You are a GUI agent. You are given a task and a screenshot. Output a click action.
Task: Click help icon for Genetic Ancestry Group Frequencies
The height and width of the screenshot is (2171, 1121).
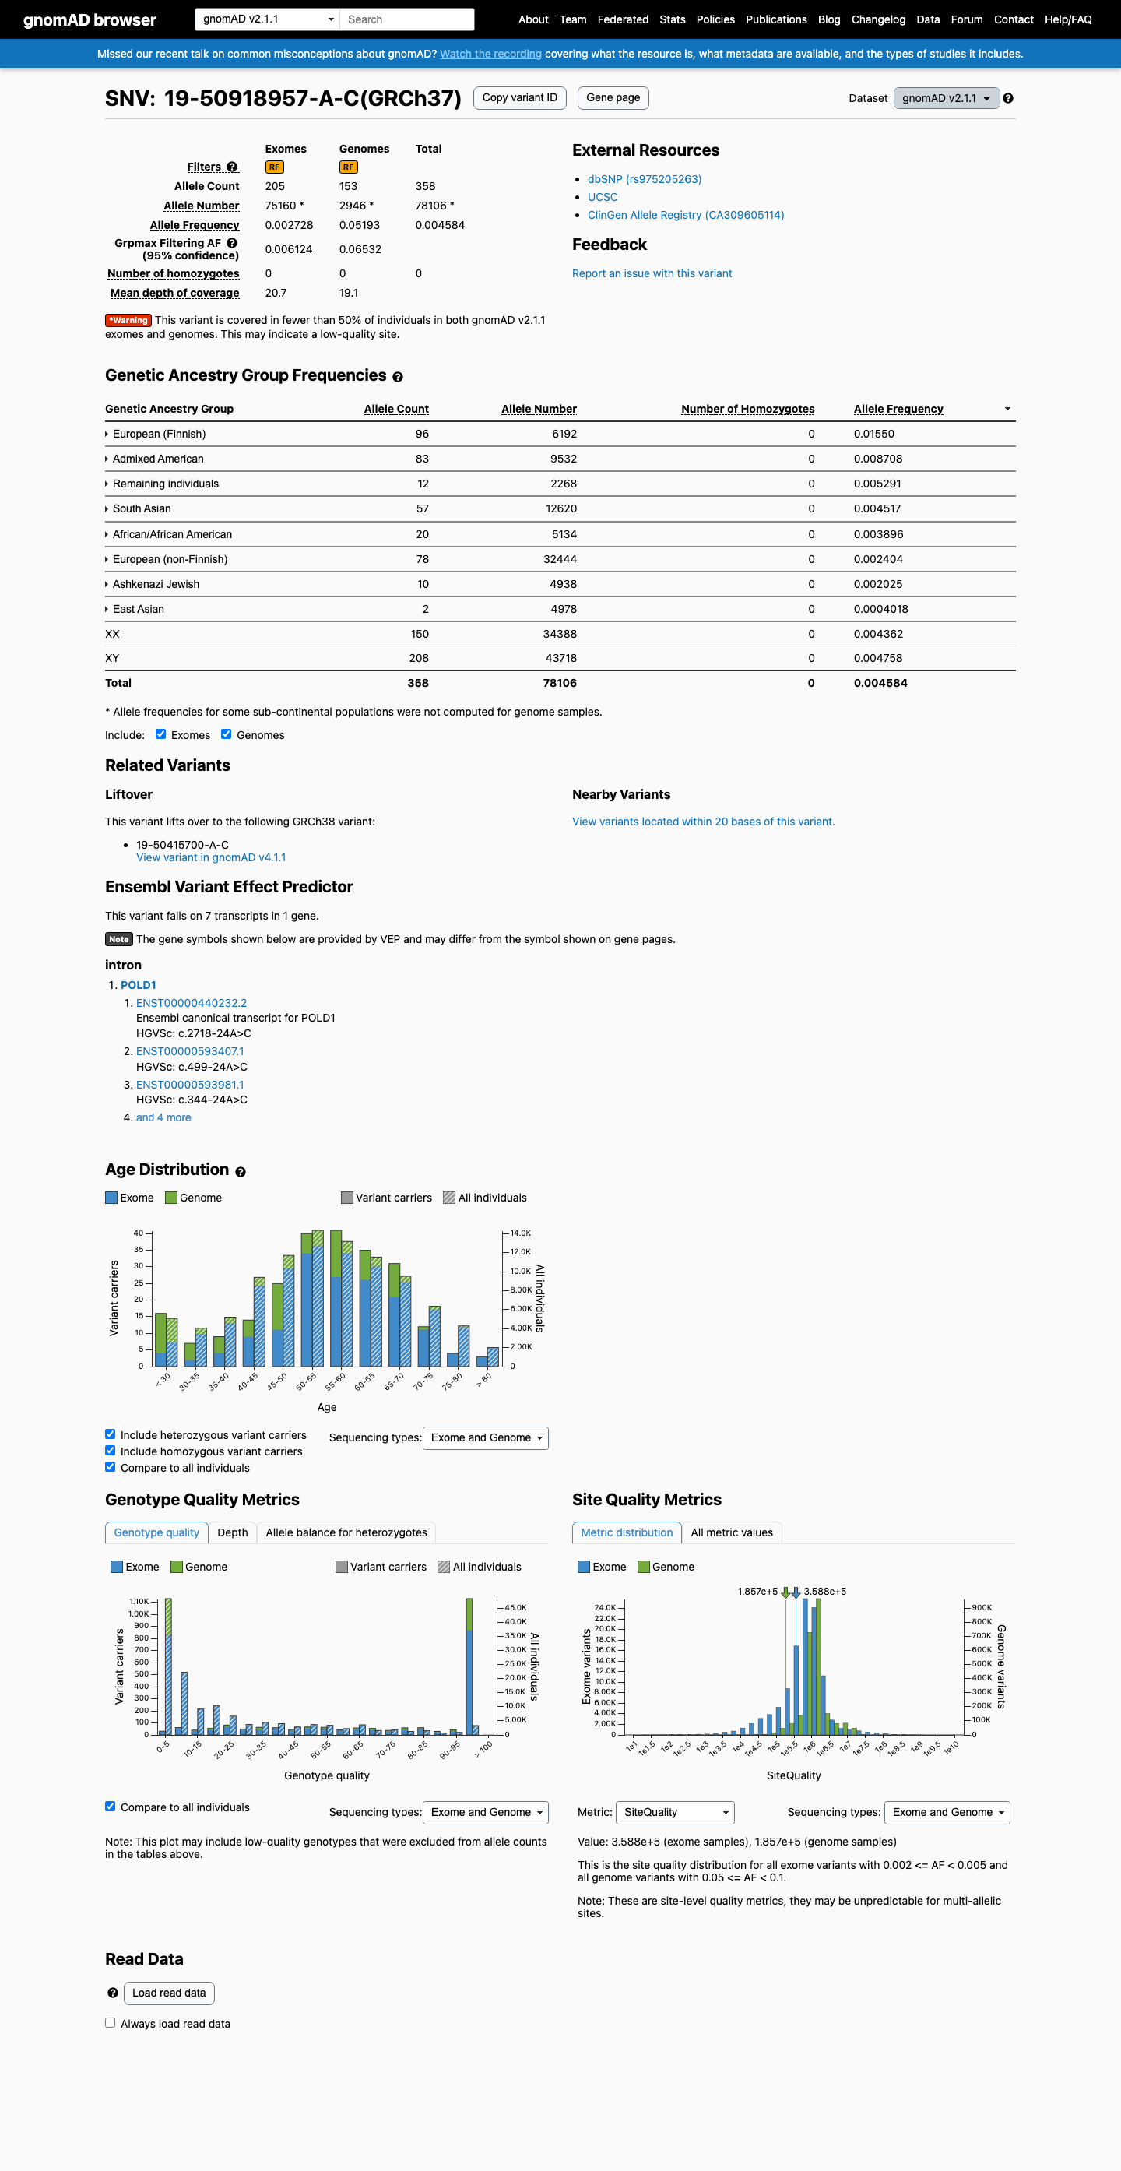click(398, 377)
